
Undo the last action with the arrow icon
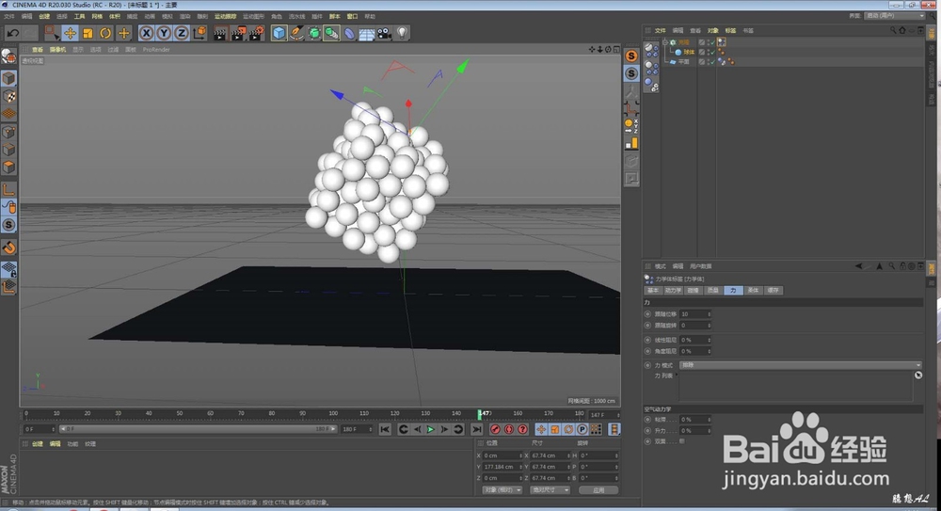point(12,33)
